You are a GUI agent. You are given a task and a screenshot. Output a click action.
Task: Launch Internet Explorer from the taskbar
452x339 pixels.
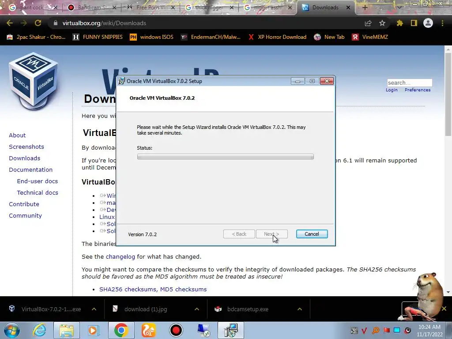39,330
